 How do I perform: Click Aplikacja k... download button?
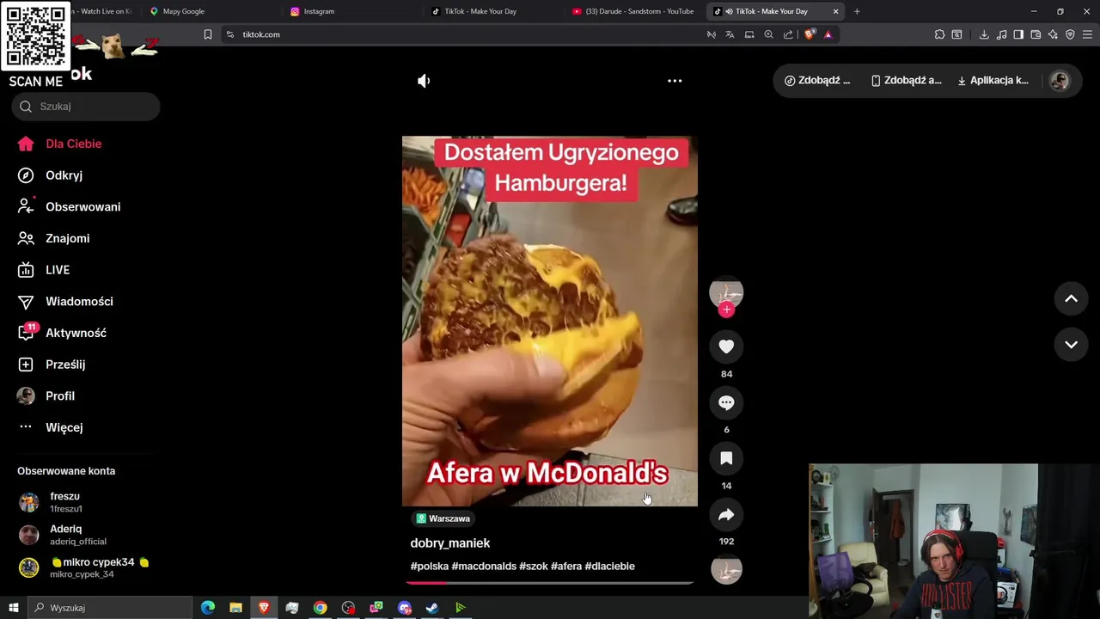coord(993,81)
